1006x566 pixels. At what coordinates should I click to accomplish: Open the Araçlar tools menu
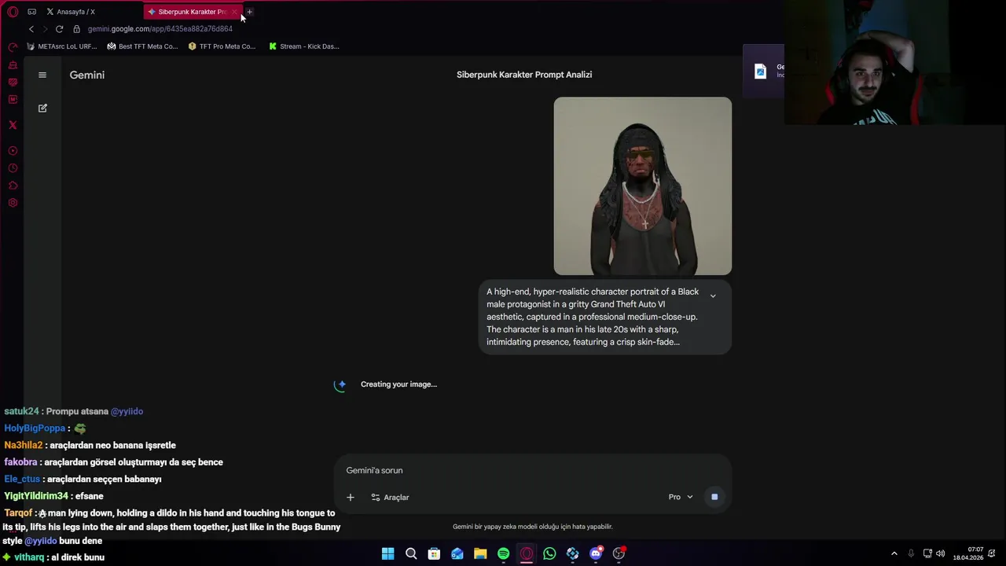[390, 497]
